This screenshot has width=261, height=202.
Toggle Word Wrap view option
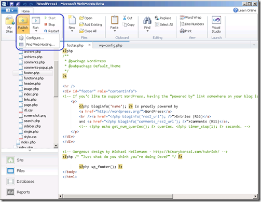[190, 18]
